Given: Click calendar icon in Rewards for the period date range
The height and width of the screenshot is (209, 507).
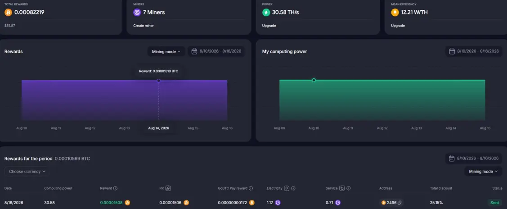Looking at the screenshot, I should (x=452, y=158).
